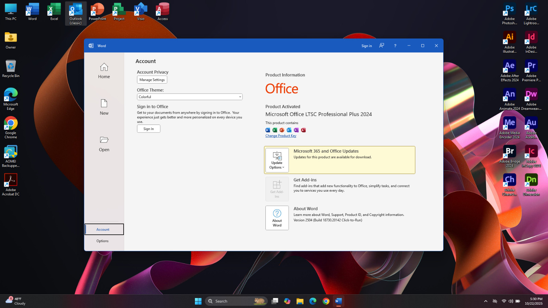Click the Outlook product icon under product contains
The width and height of the screenshot is (548, 308).
click(289, 130)
